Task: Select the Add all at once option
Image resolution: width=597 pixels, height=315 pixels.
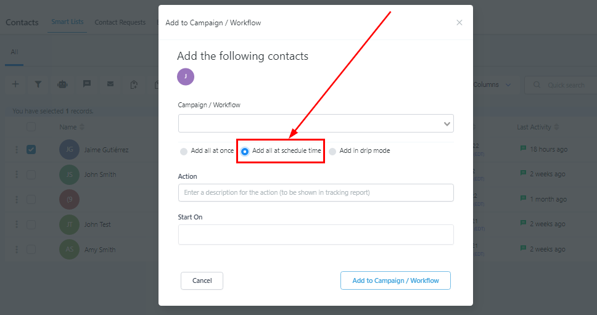Action: [x=184, y=151]
